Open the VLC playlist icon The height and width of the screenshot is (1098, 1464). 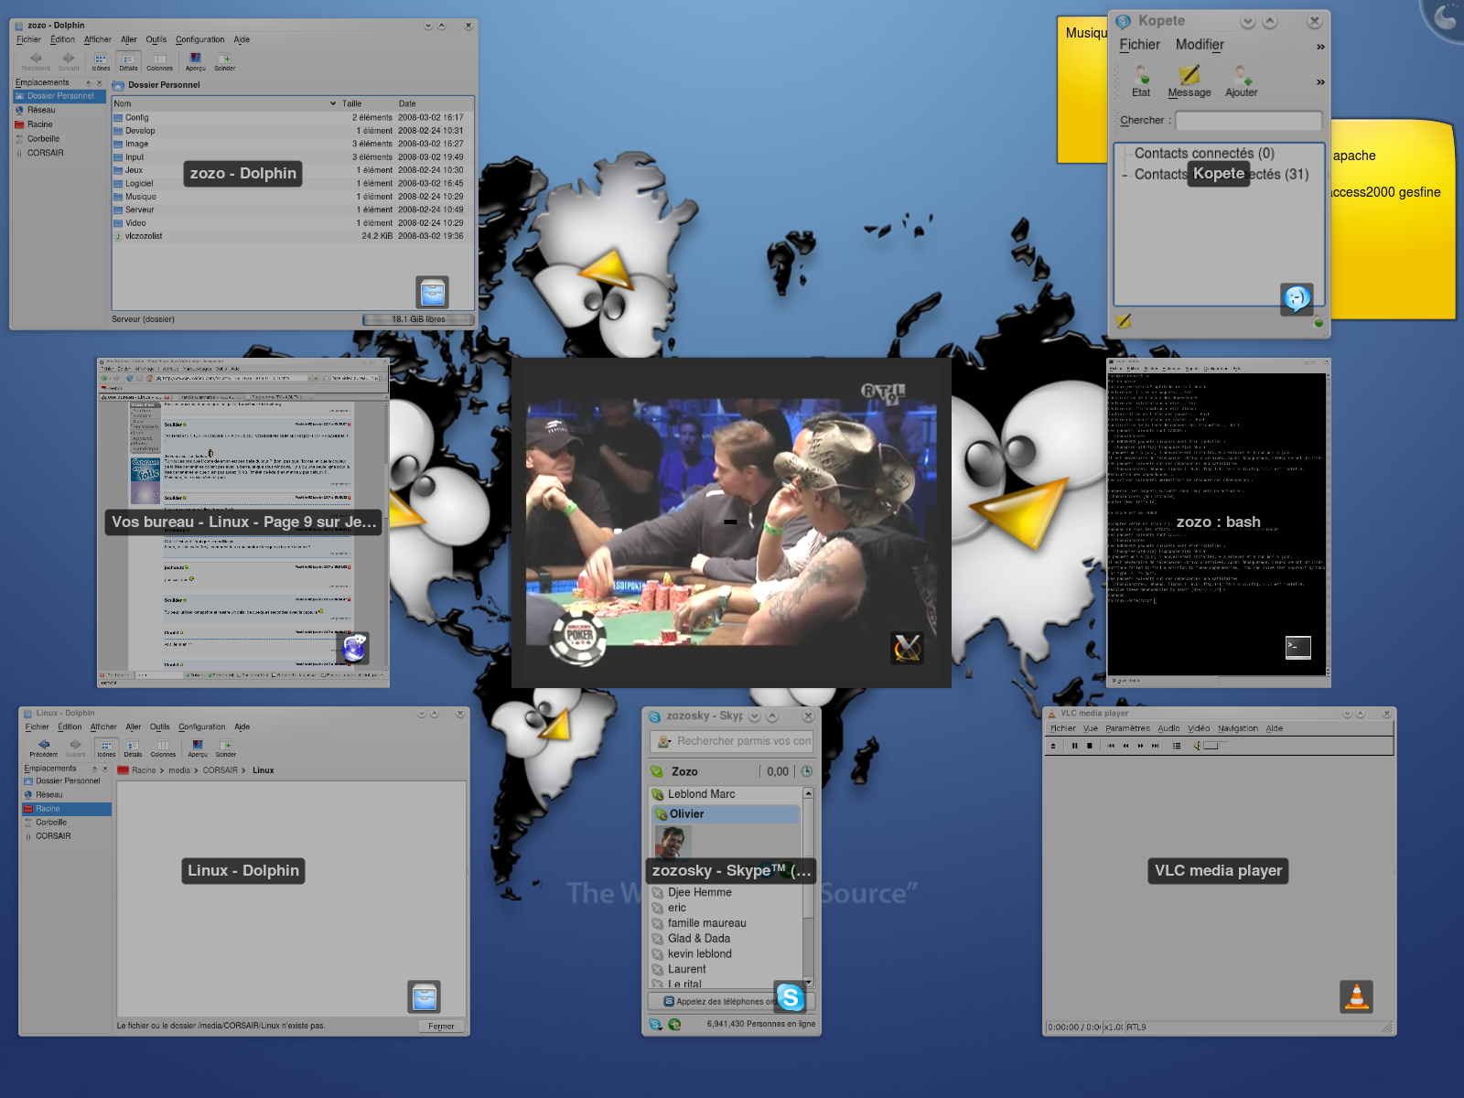coord(1177,746)
